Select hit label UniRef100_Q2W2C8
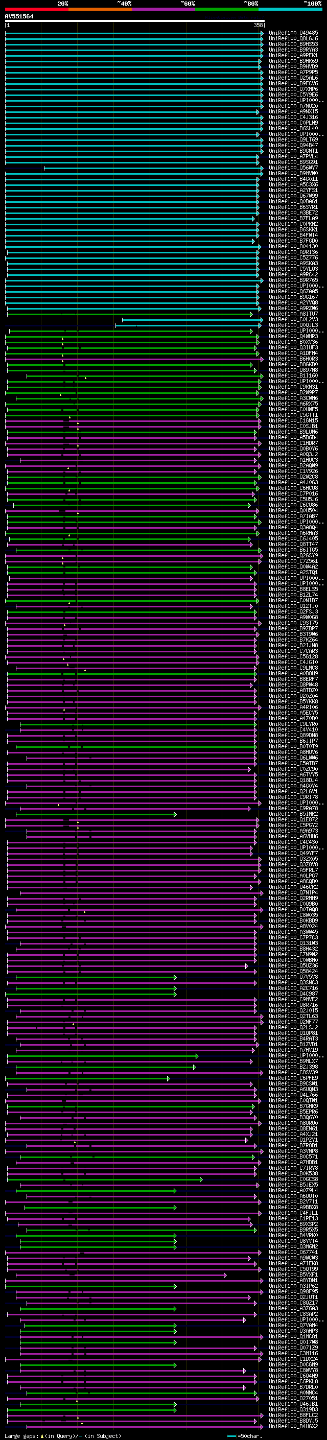This screenshot has width=327, height=1440. (x=293, y=477)
